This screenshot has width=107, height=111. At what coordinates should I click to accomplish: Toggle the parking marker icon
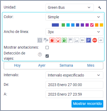tap(88, 40)
